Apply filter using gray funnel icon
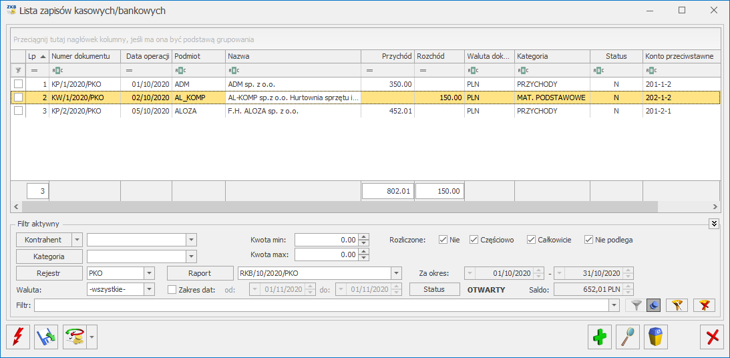Image resolution: width=730 pixels, height=358 pixels. 638,305
